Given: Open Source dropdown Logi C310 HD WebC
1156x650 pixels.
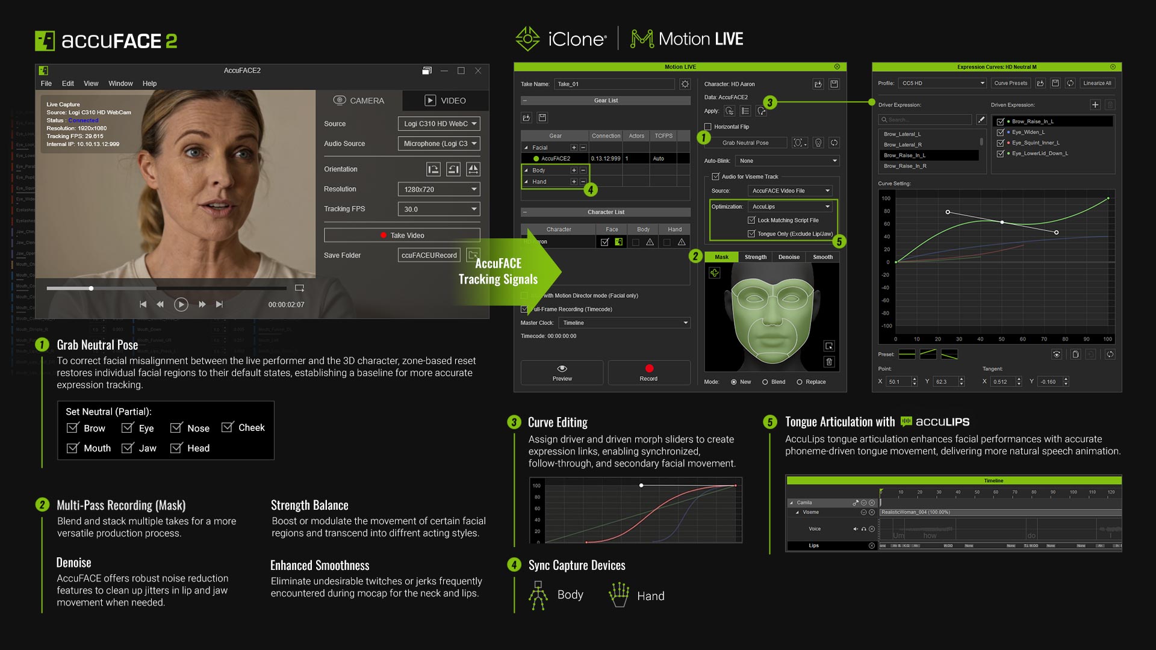Looking at the screenshot, I should pos(439,124).
